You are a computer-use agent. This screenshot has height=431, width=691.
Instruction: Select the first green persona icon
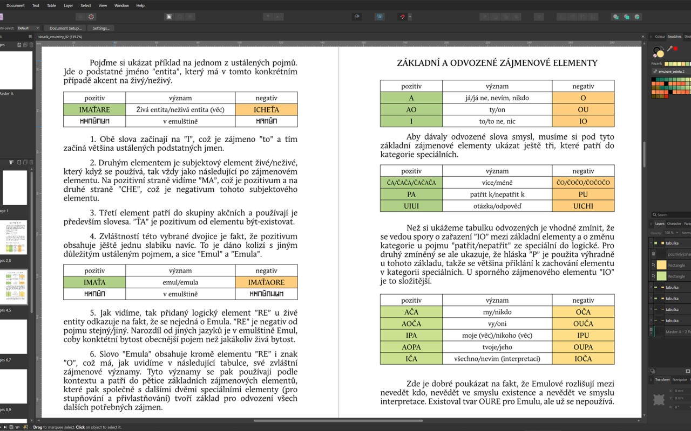coord(615,17)
